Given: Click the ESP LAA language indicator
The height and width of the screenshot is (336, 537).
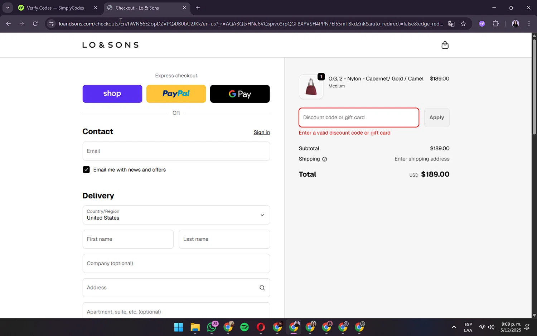Looking at the screenshot, I should tap(468, 327).
